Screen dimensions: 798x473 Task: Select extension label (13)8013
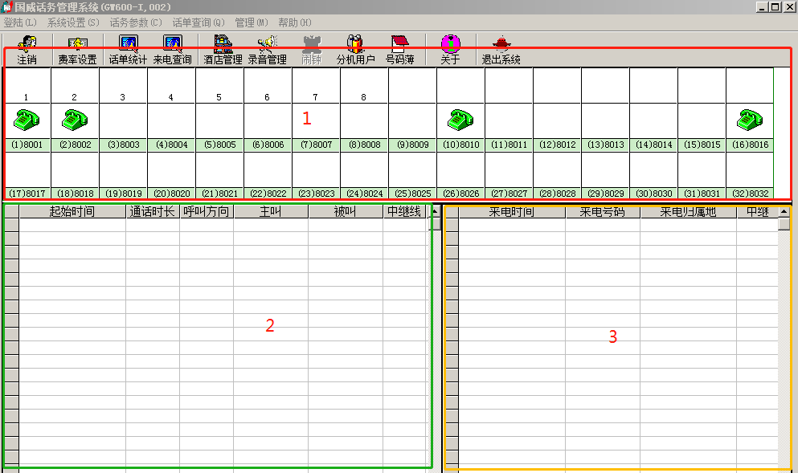605,145
